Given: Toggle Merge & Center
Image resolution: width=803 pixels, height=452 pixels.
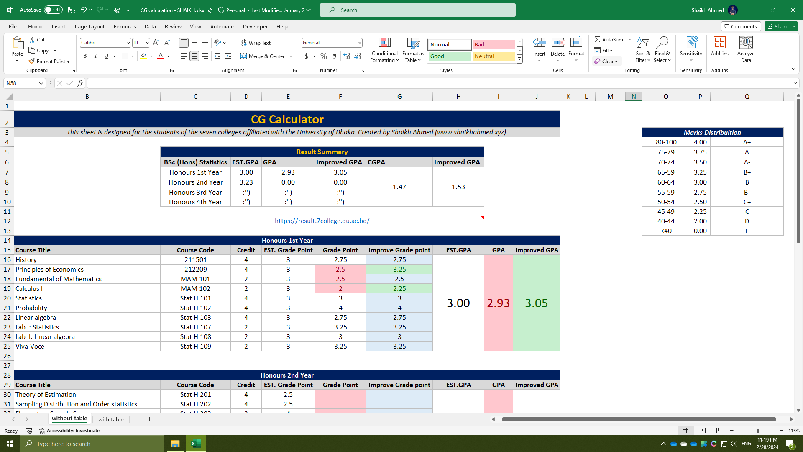Looking at the screenshot, I should [x=263, y=56].
